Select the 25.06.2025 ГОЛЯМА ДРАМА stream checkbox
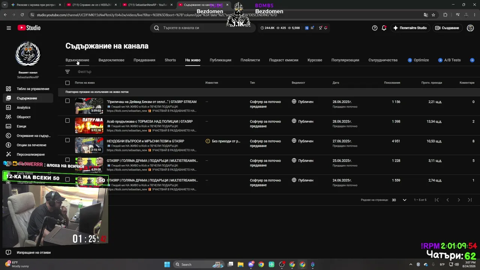Screen dimensions: 480x270 click(67, 160)
